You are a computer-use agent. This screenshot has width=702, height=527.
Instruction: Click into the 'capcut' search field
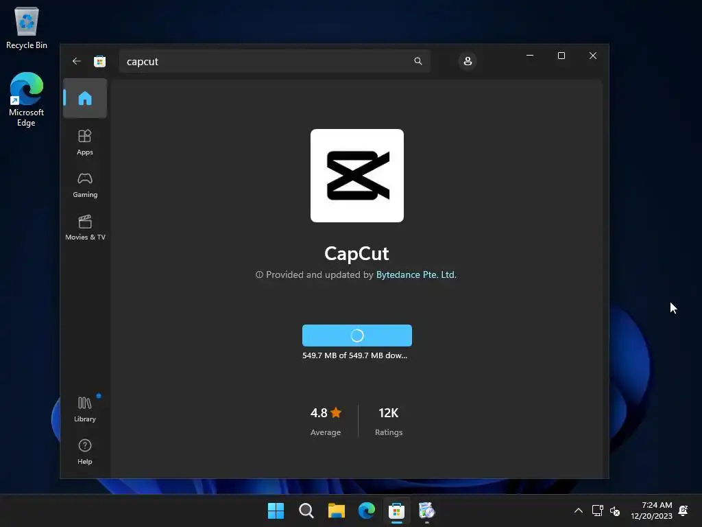coord(274,61)
